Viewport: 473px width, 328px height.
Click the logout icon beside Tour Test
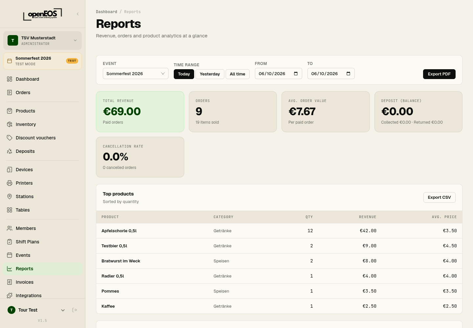pos(75,310)
